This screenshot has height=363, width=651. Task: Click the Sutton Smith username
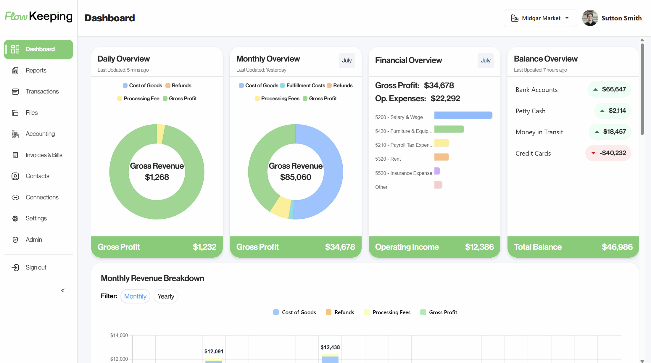(621, 18)
